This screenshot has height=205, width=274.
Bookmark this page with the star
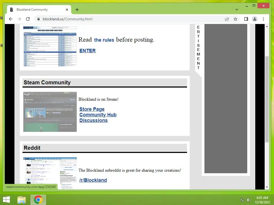coord(235,19)
